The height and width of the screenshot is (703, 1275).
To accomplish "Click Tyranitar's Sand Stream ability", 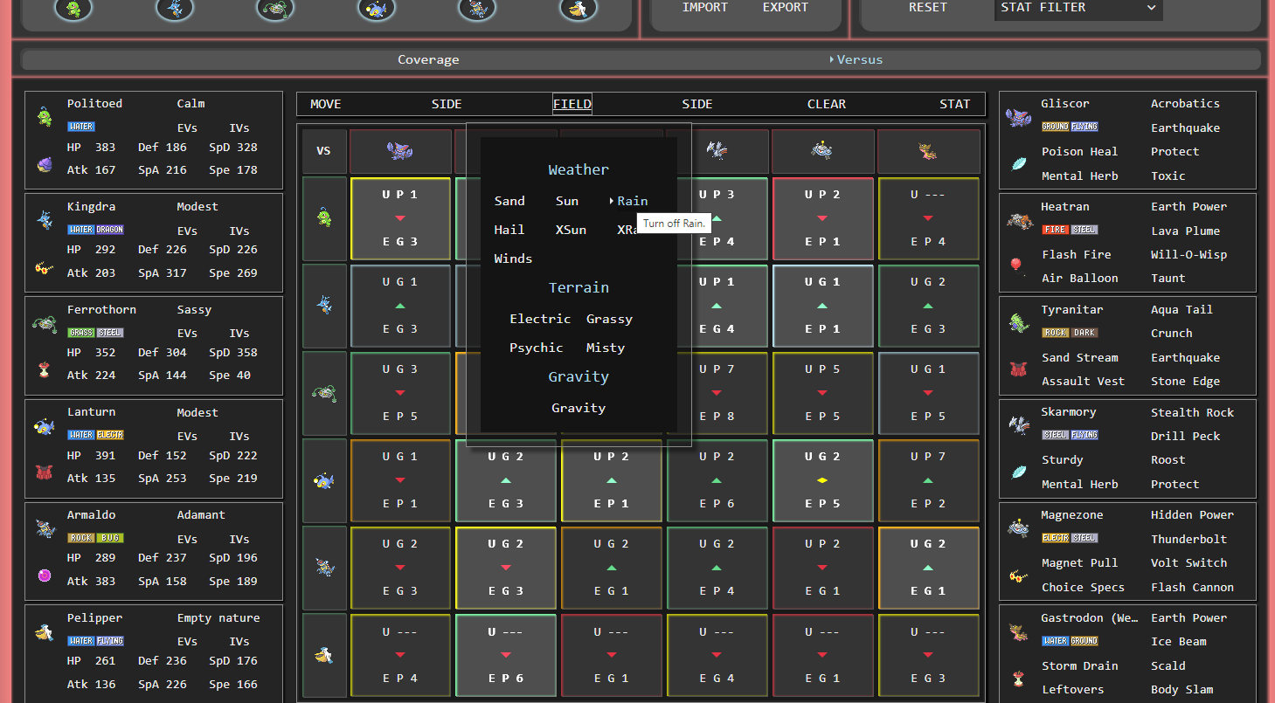I will (x=1079, y=357).
